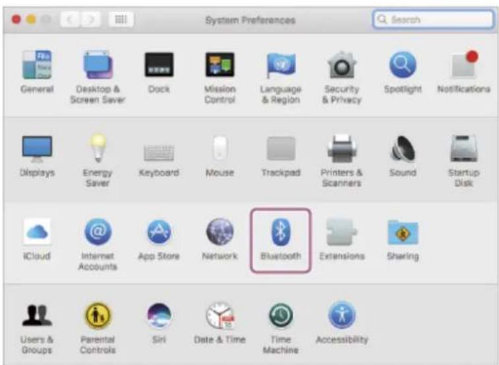Click the Search field in the toolbar
The image size is (499, 365).
pos(433,19)
